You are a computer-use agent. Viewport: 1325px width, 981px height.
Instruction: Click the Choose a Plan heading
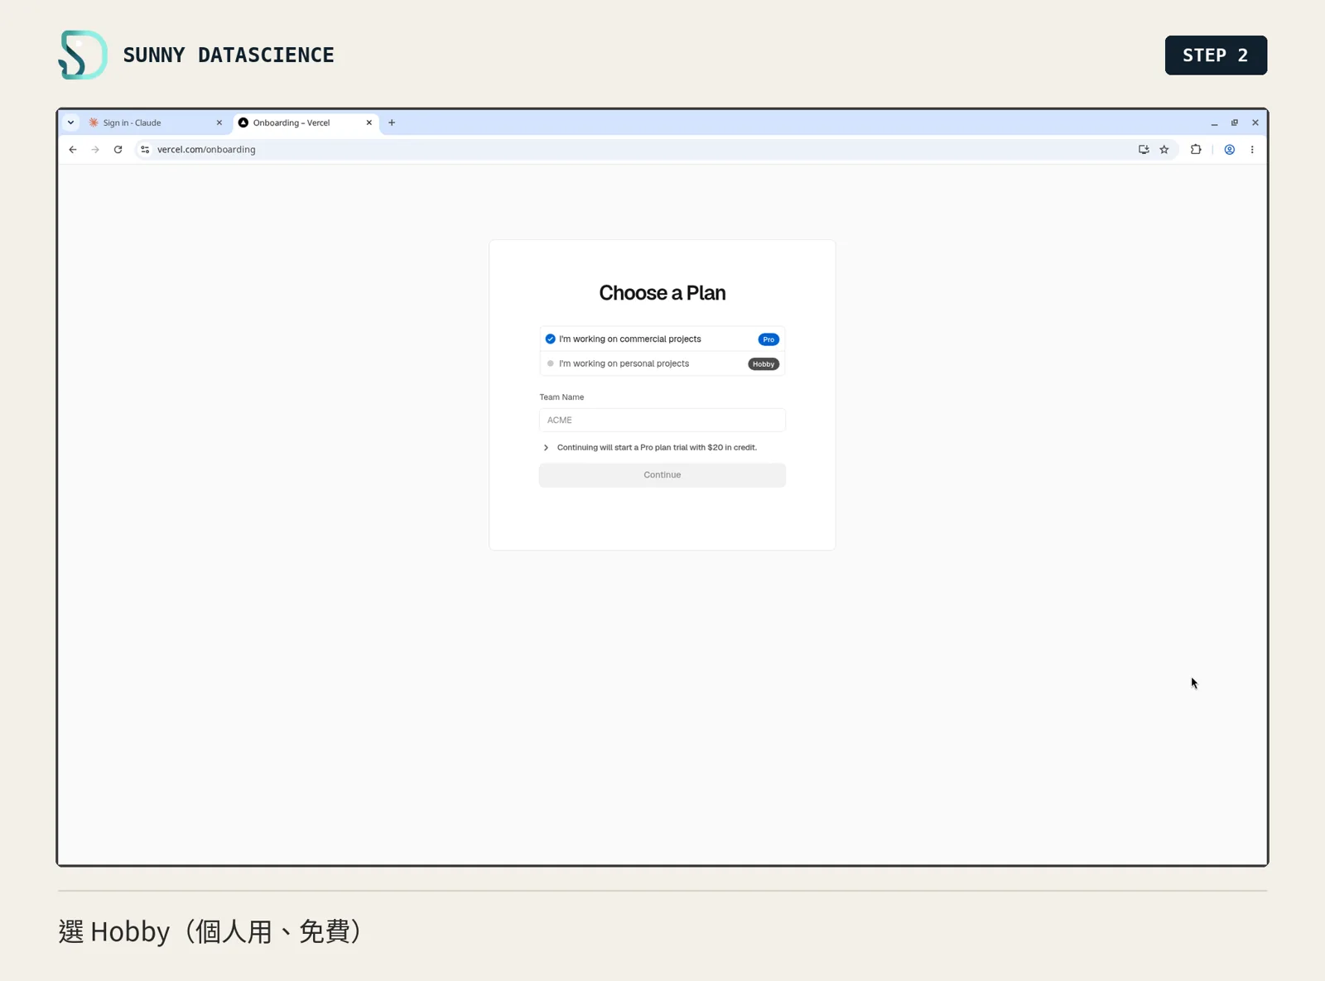coord(662,293)
